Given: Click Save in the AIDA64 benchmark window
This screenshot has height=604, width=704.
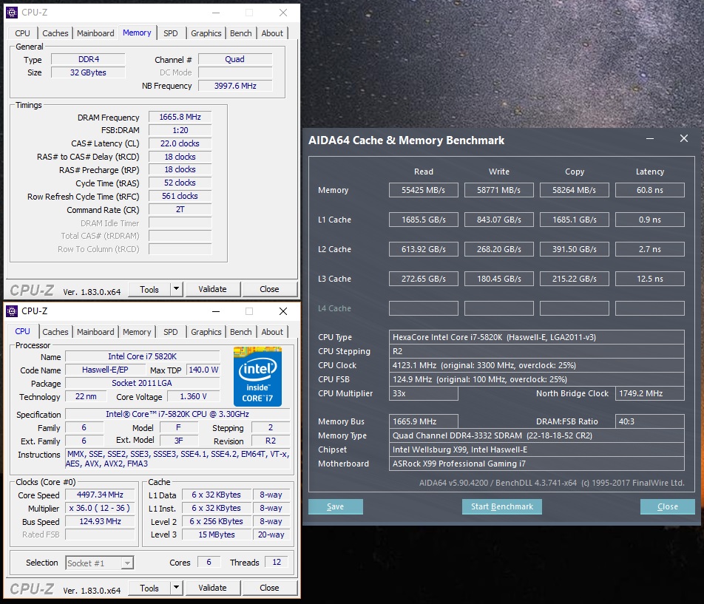Looking at the screenshot, I should point(336,506).
